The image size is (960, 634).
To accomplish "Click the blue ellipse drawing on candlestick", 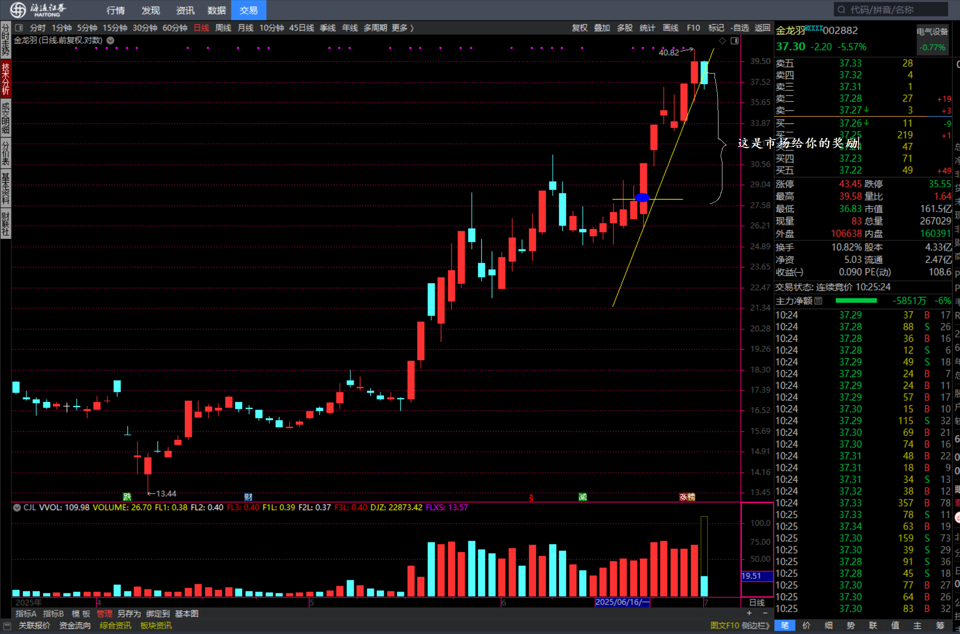I will [x=642, y=198].
